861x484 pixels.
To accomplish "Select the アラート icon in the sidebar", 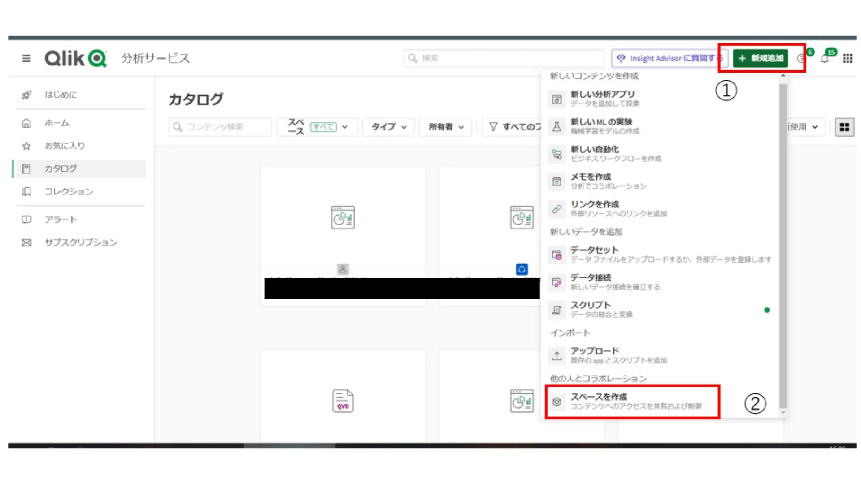I will pos(26,220).
